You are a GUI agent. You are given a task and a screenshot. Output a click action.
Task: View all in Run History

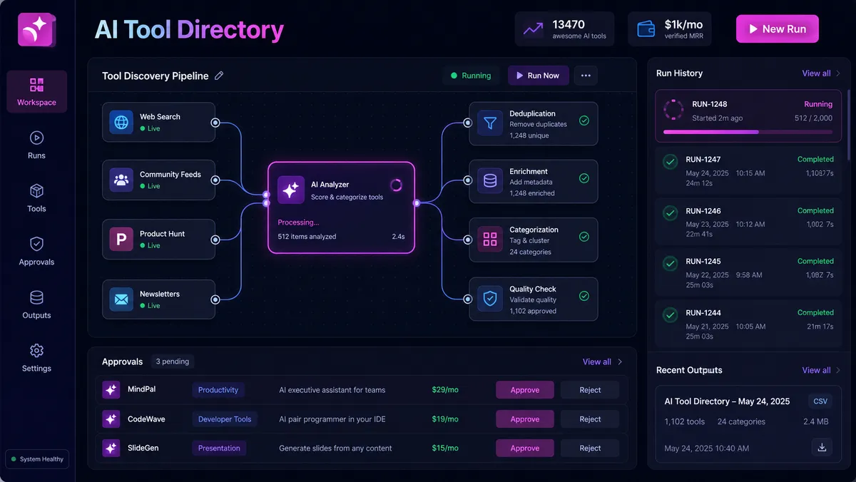point(816,73)
